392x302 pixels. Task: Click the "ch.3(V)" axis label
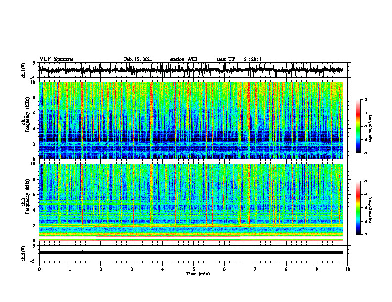(24, 253)
